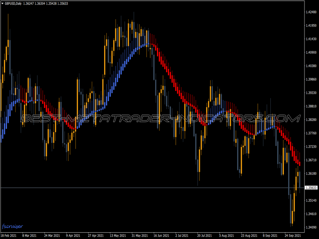Open the chart menu triangle beside GBPUSD,Daily

[x=2, y=4]
